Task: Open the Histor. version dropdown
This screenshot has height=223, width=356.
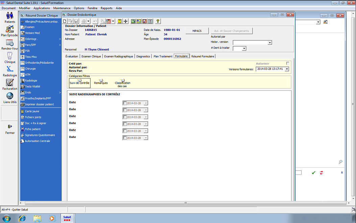Action: pos(270,43)
